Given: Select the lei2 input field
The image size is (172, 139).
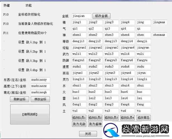Looking at the screenshot, I should [x=95, y=98].
